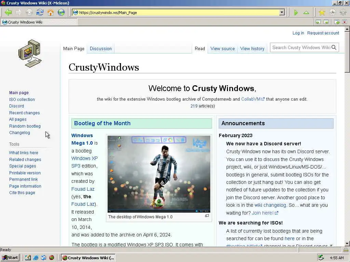Switch to next tab via tab bar icon
Viewport: 350px width, 262px height.
(326, 22)
